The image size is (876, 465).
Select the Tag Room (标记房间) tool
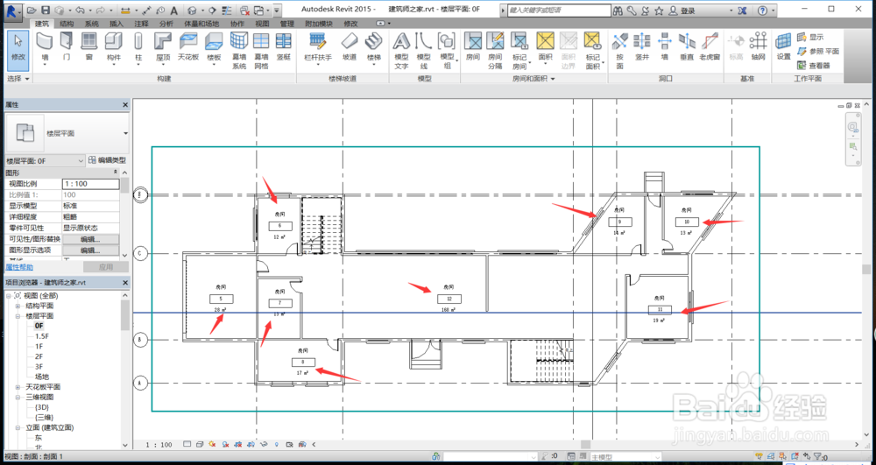coord(519,50)
